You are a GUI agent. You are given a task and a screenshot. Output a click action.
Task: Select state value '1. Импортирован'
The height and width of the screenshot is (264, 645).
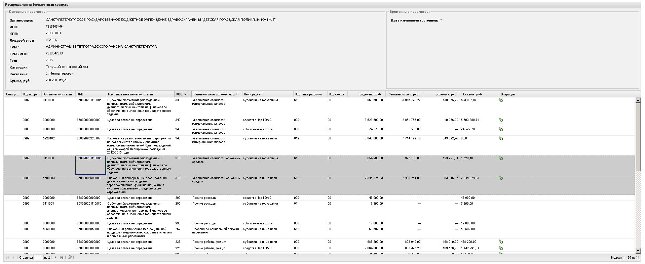tap(60, 74)
